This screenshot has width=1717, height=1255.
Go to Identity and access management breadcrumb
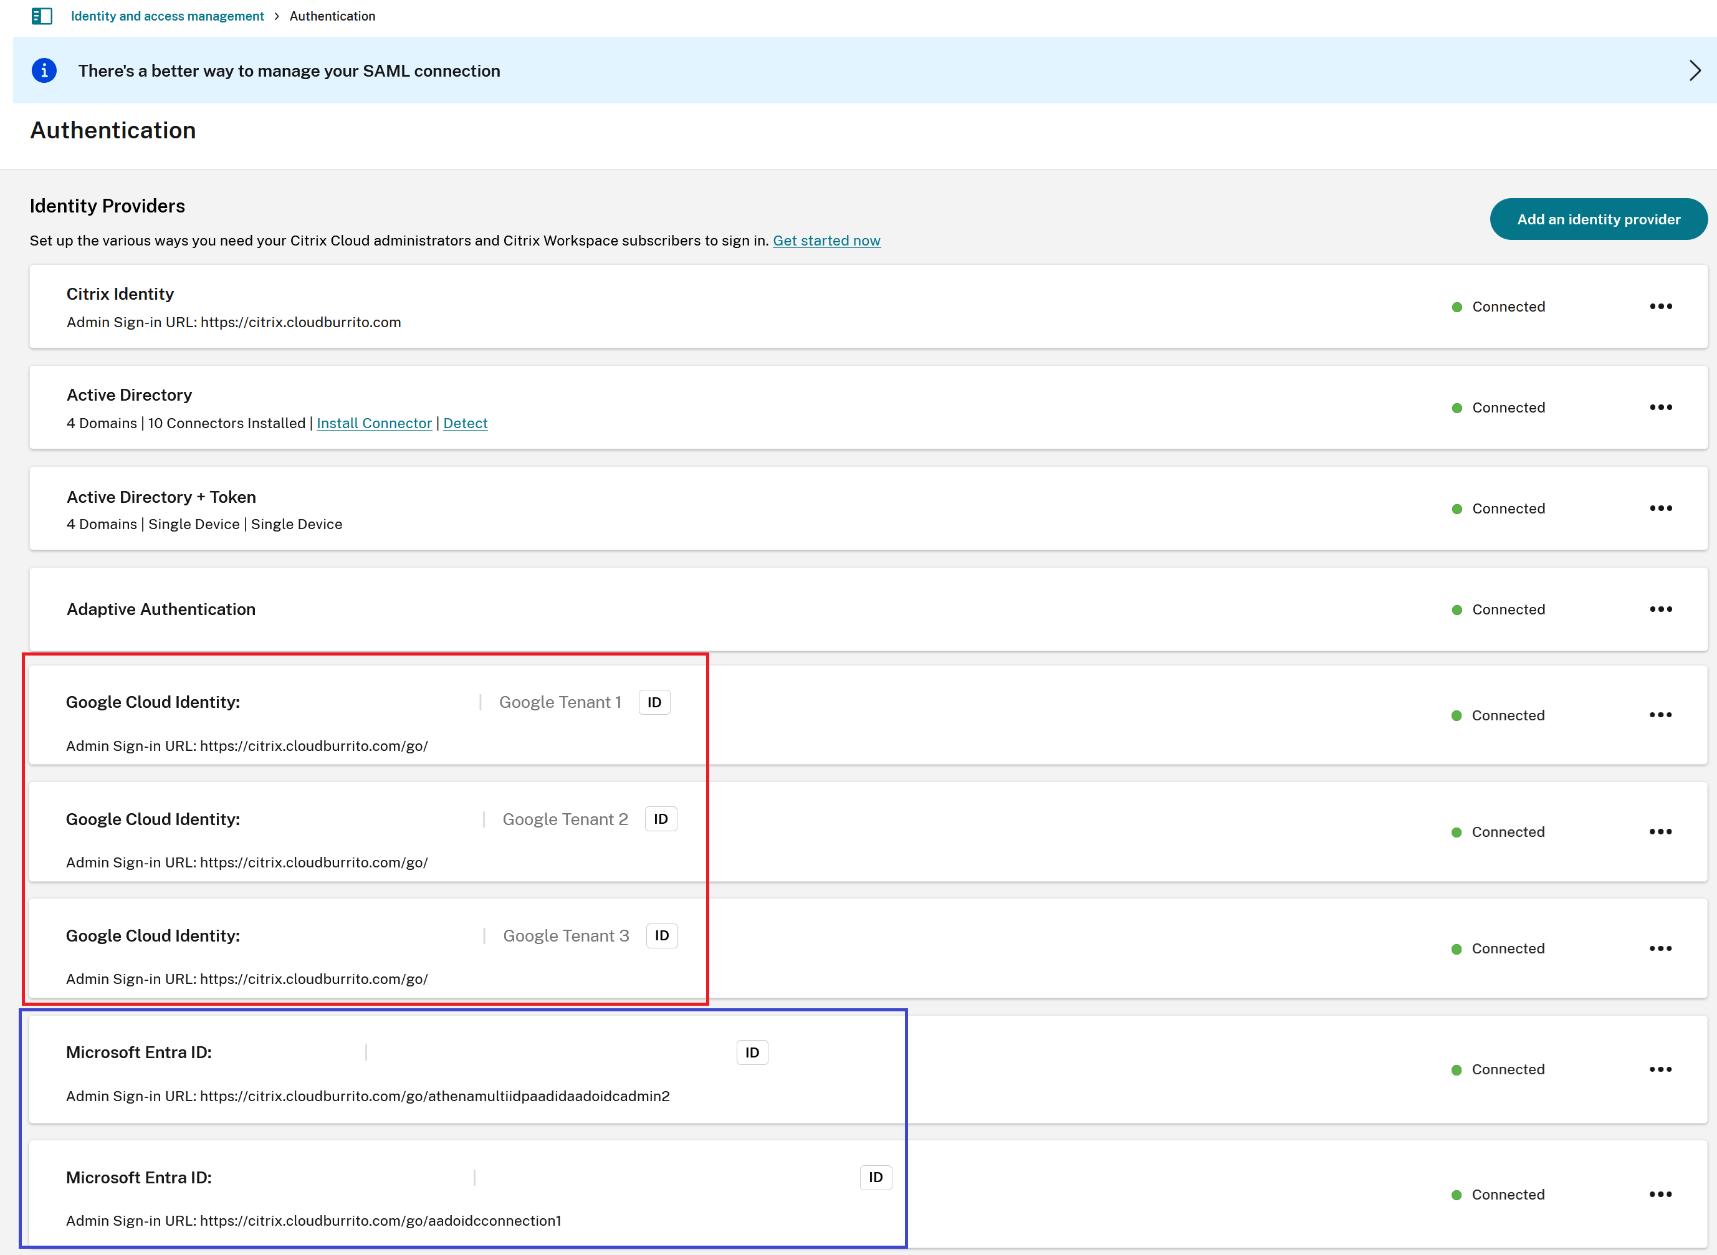point(167,16)
